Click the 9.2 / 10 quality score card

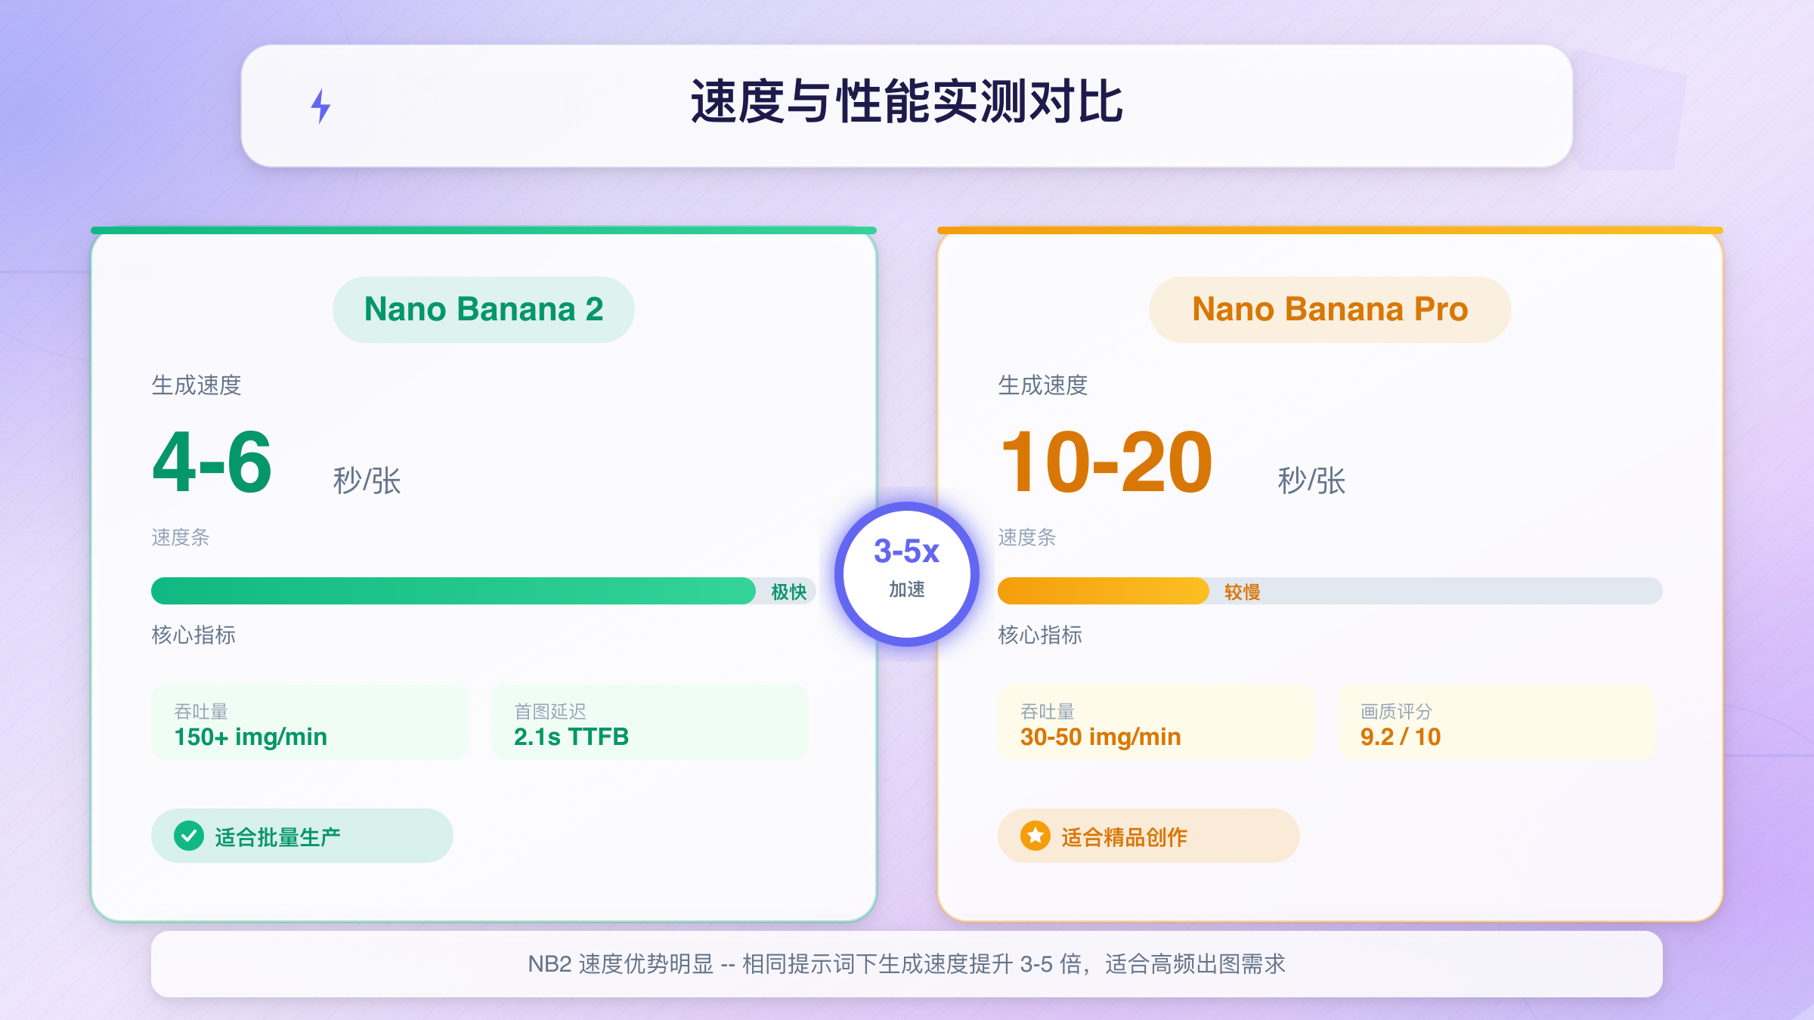pyautogui.click(x=1496, y=723)
